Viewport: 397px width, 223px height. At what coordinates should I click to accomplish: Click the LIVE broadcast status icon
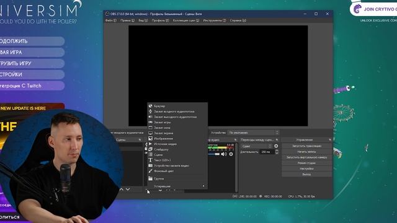coord(234,196)
